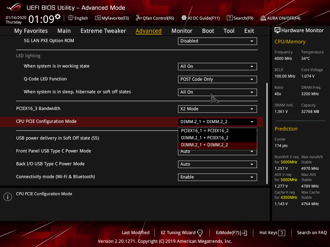Toggle AURA ON/OFF(F4)
The height and width of the screenshot is (247, 330).
tap(284, 18)
